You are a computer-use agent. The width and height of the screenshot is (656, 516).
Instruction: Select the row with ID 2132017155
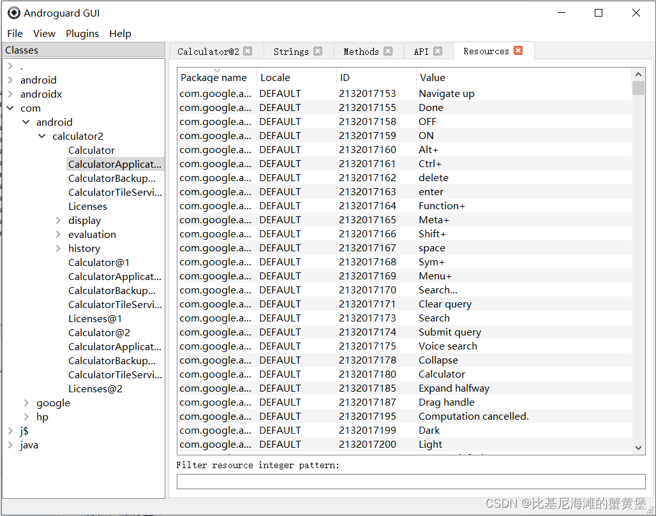click(x=404, y=107)
